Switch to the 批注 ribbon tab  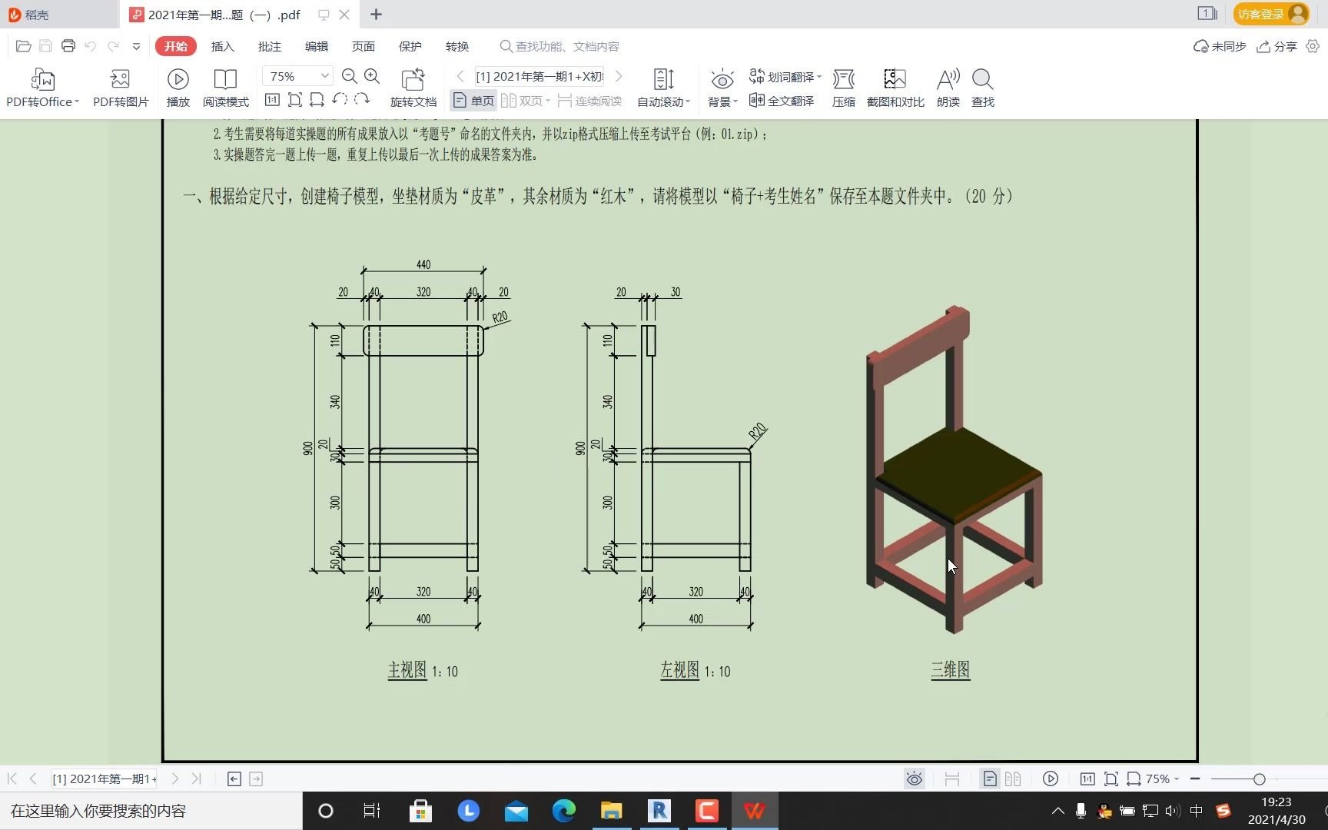point(269,46)
